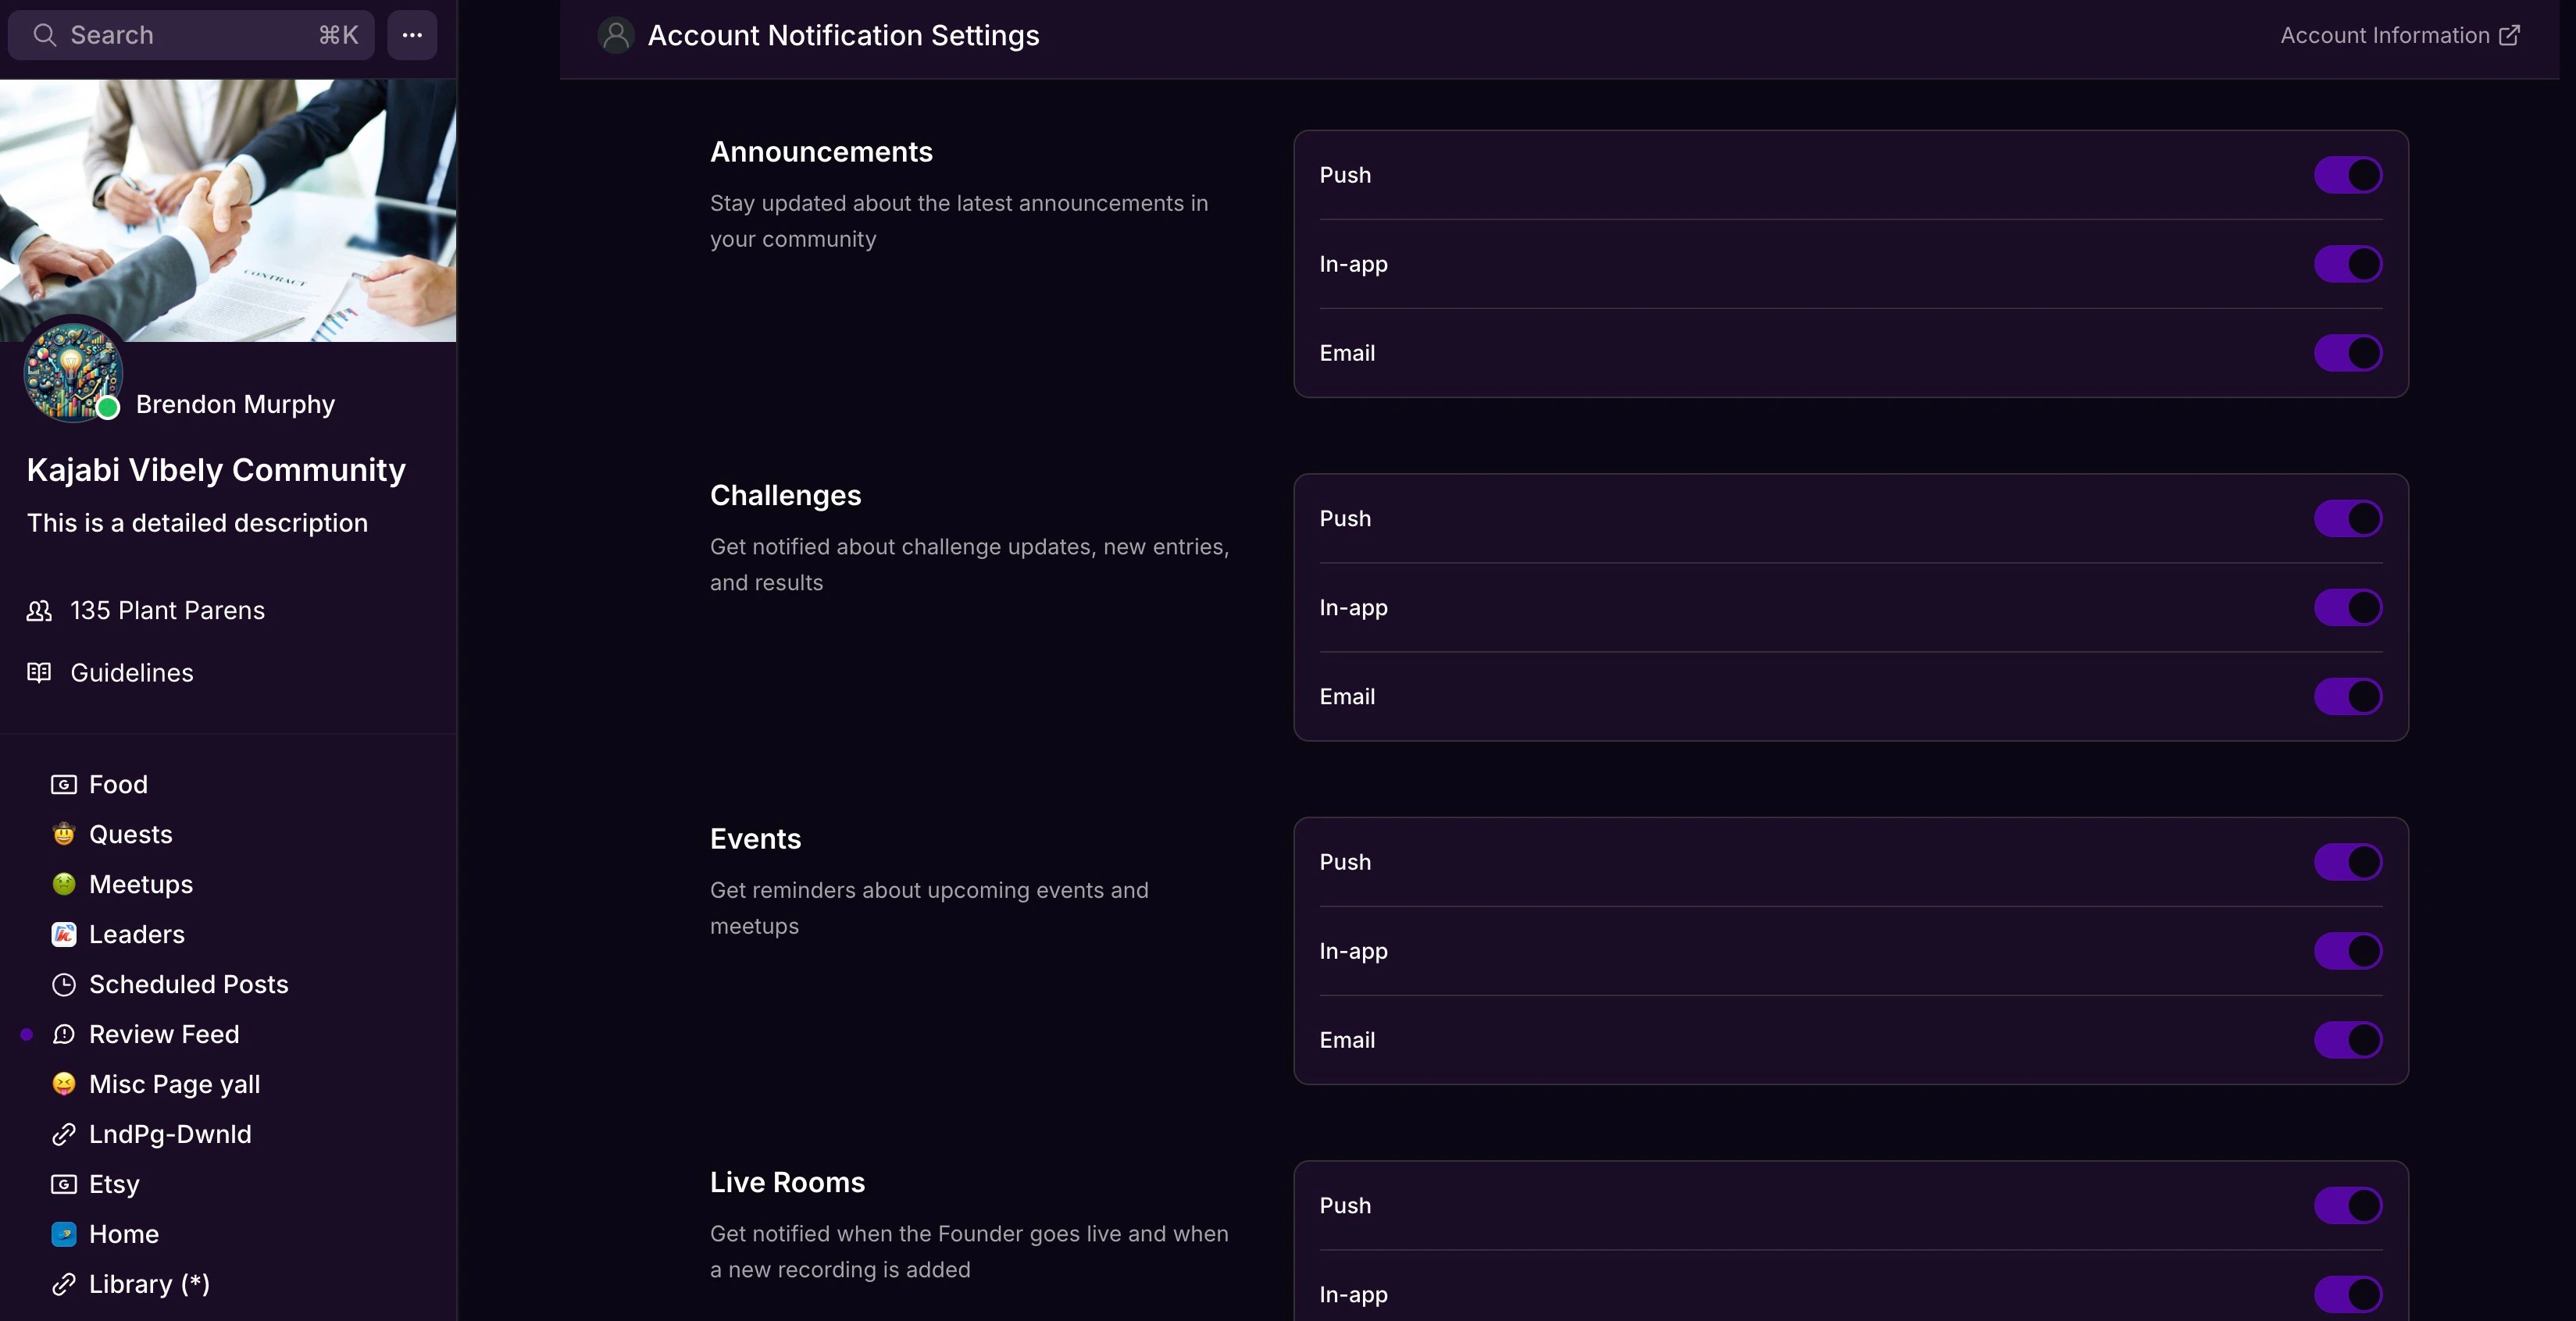Click the Leaders icon in sidebar
2576x1321 pixels.
64,935
